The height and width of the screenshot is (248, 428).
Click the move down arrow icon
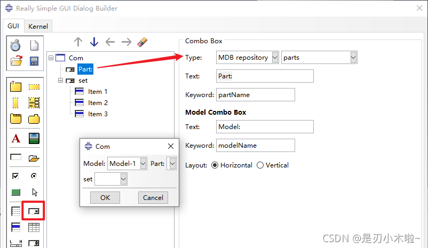(x=94, y=42)
